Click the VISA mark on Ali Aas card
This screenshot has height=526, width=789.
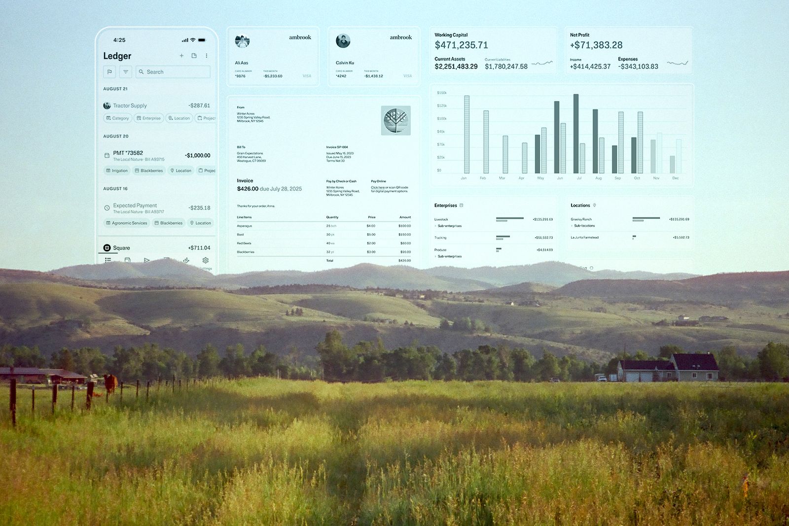coord(307,76)
